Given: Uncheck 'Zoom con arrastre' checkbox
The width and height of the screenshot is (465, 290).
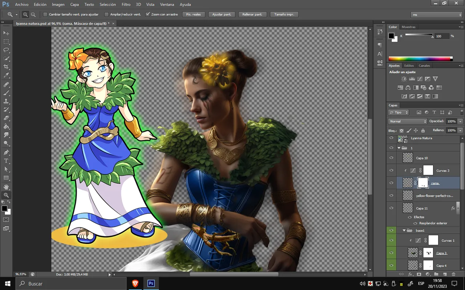Looking at the screenshot, I should [147, 14].
